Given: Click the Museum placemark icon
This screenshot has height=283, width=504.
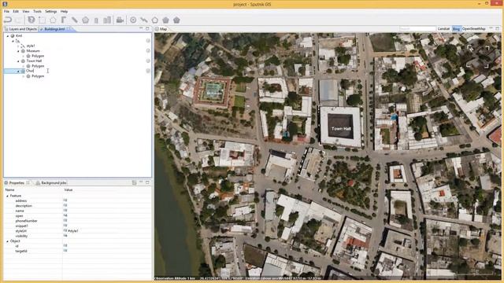Looking at the screenshot, I should point(23,51).
